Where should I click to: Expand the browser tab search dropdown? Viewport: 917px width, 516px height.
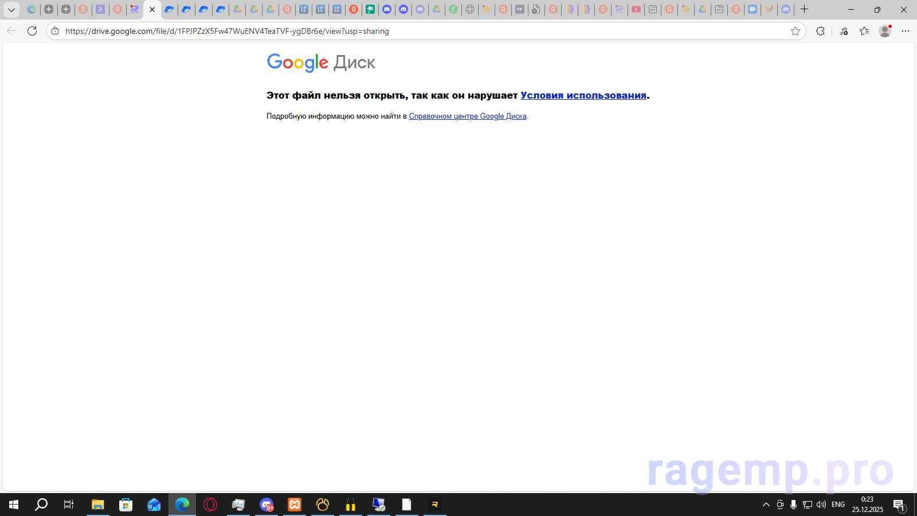pyautogui.click(x=10, y=10)
